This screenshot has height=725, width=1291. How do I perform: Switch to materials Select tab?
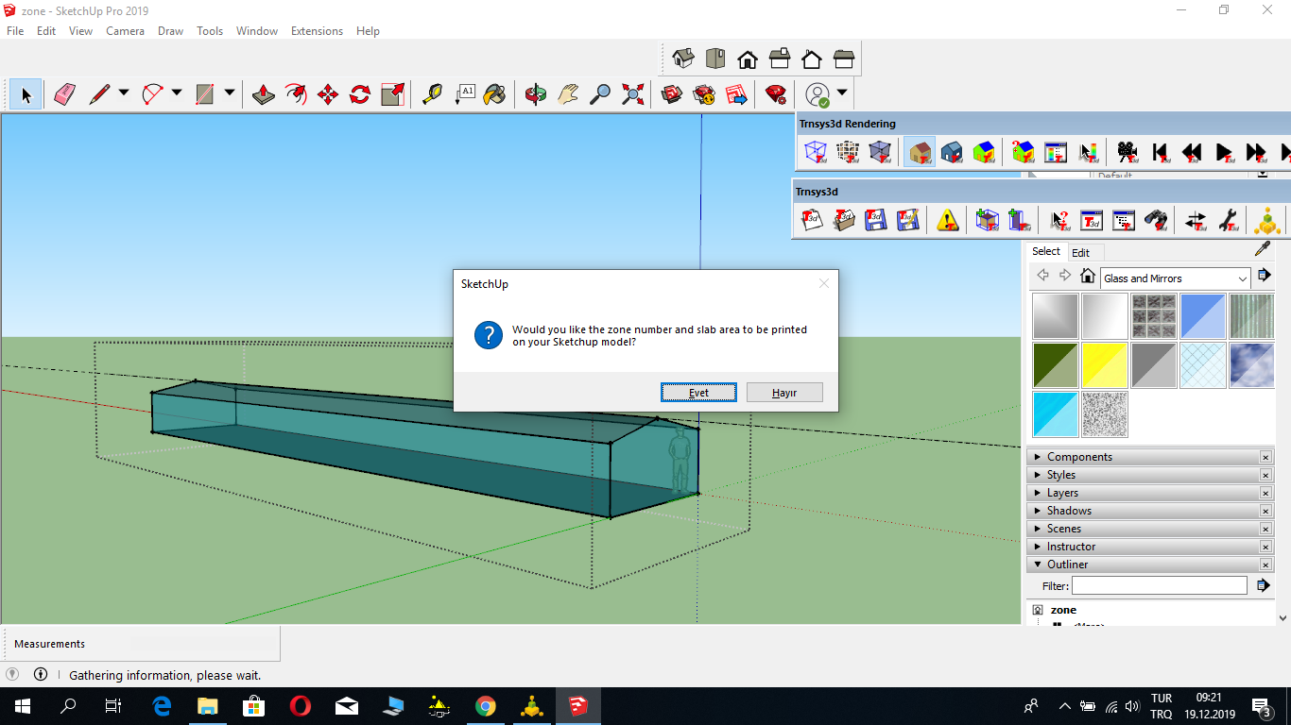click(1046, 251)
